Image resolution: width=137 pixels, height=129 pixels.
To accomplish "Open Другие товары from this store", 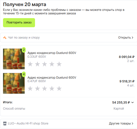I will (120, 123).
